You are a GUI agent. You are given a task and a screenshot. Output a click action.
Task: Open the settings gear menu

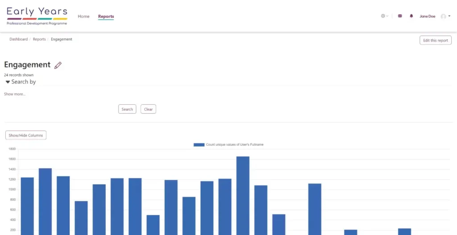coord(383,16)
